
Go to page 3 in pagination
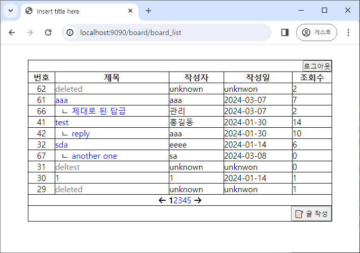click(x=180, y=201)
